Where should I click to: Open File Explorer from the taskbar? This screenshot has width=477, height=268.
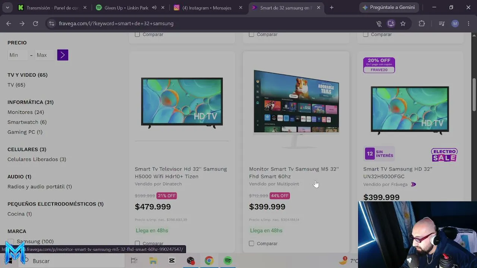pos(153,261)
